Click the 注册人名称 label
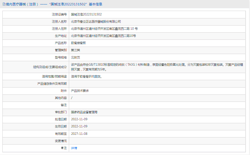This screenshot has width=250, height=155. coord(59,22)
